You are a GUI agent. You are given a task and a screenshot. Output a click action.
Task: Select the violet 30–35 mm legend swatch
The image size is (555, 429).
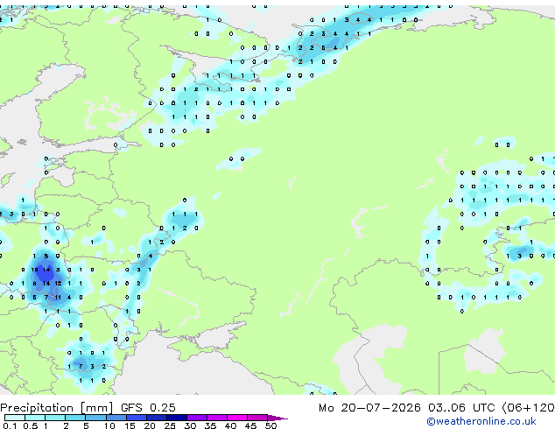pos(197,418)
